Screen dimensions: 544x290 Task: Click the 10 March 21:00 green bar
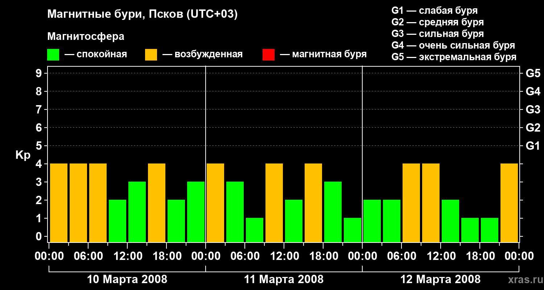click(196, 212)
